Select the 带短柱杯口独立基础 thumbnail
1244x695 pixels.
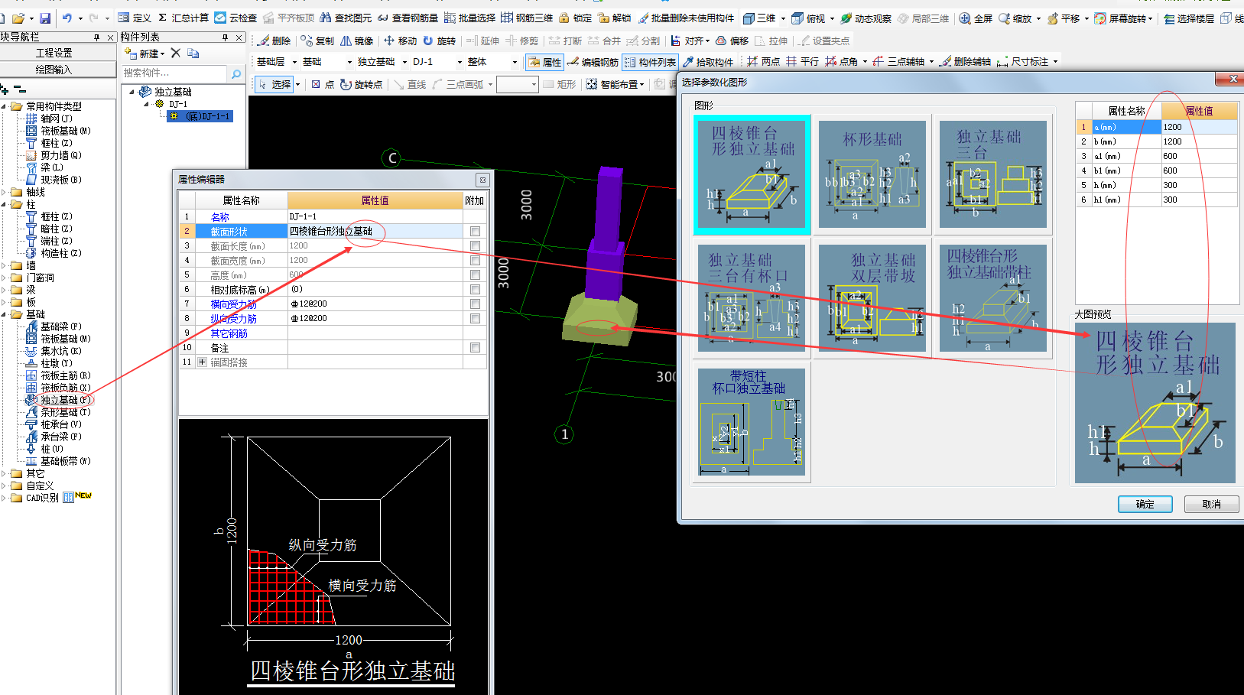click(752, 422)
